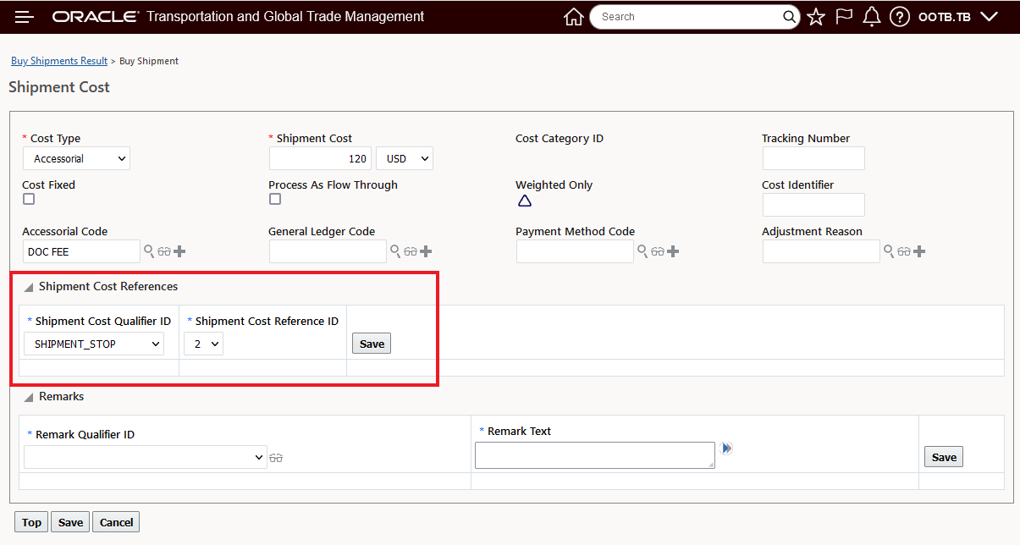Viewport: 1020px width, 545px height.
Task: Click the arrow icon beside Remark Text
Action: coord(726,449)
